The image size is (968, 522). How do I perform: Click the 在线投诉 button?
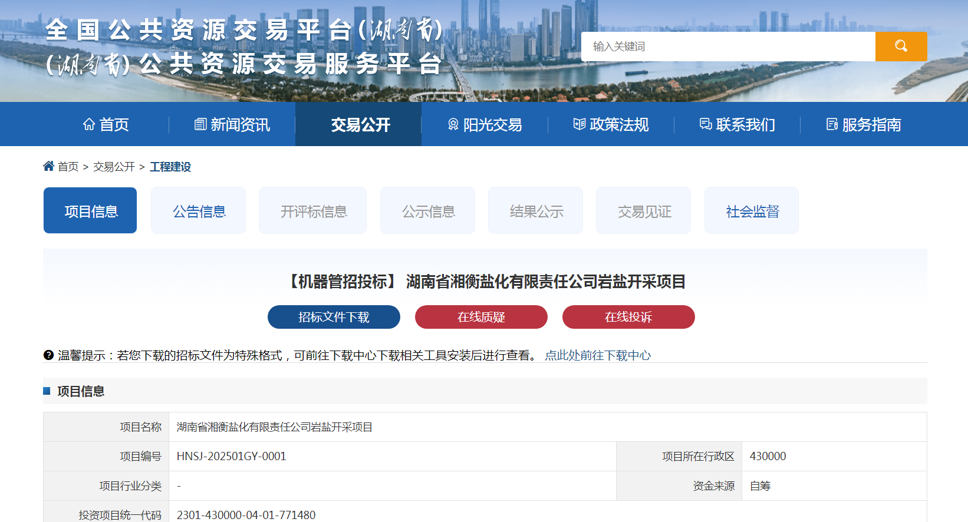click(628, 317)
